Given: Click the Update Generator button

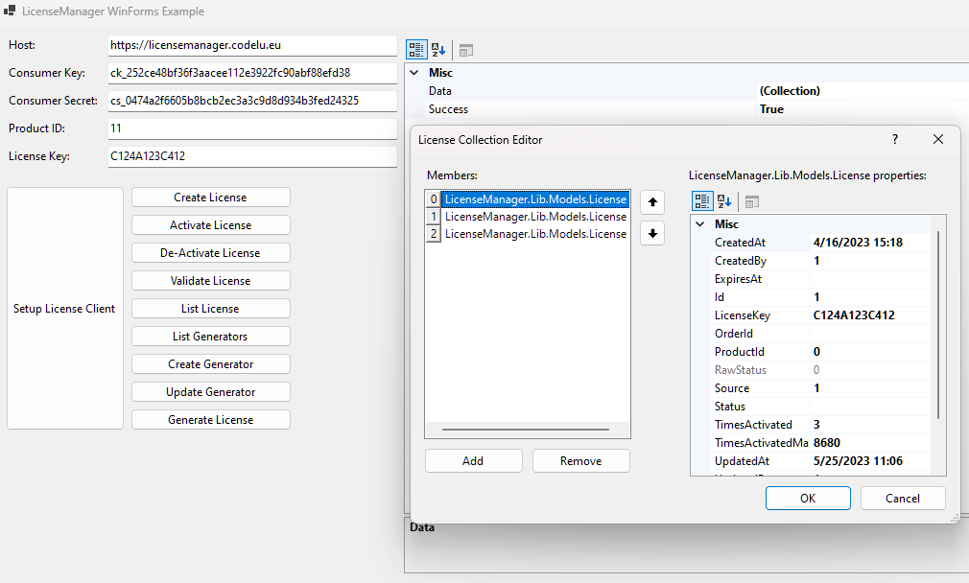Looking at the screenshot, I should pos(211,391).
